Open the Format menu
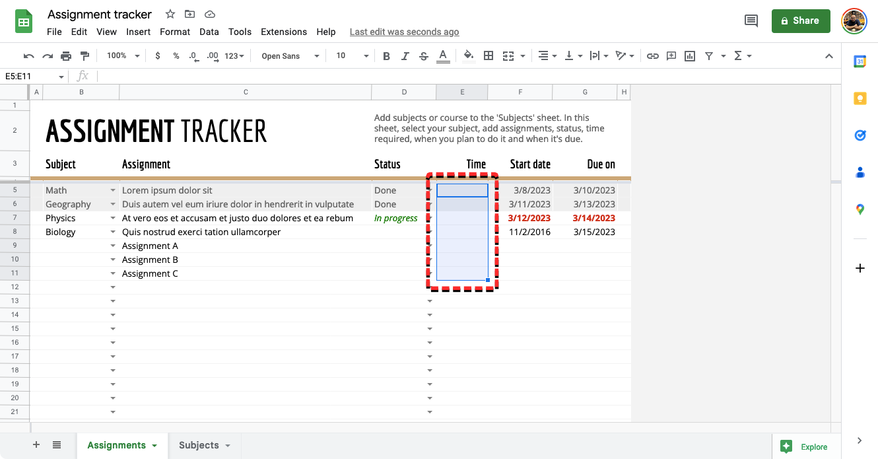The height and width of the screenshot is (459, 878). click(x=175, y=32)
